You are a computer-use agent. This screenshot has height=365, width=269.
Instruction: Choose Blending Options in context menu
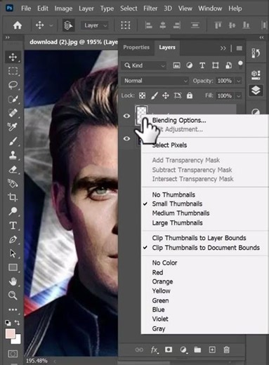[179, 120]
